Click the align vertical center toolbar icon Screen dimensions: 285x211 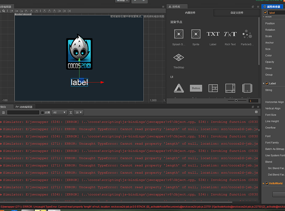[x=16, y=11]
